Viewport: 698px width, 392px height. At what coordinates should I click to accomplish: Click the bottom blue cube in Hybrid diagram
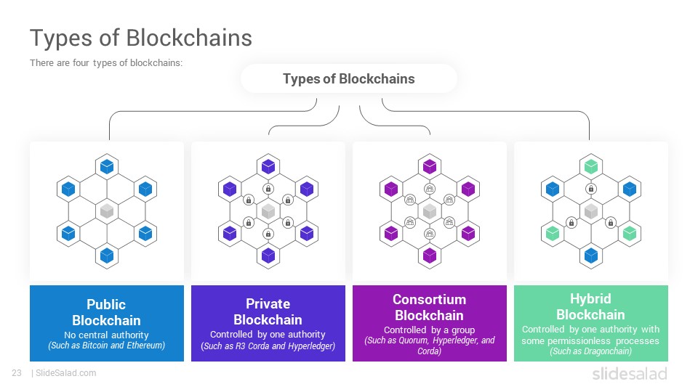(590, 256)
